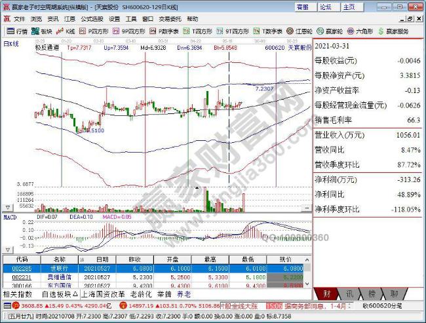Viewport: 426px width, 323px height.
Task: Switch to the 榜 ranking tab
Action: coord(372,294)
